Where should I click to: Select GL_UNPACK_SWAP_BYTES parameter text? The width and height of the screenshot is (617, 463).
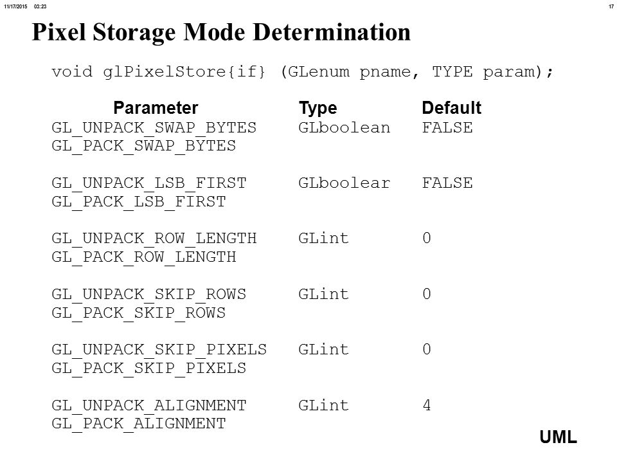pos(154,129)
